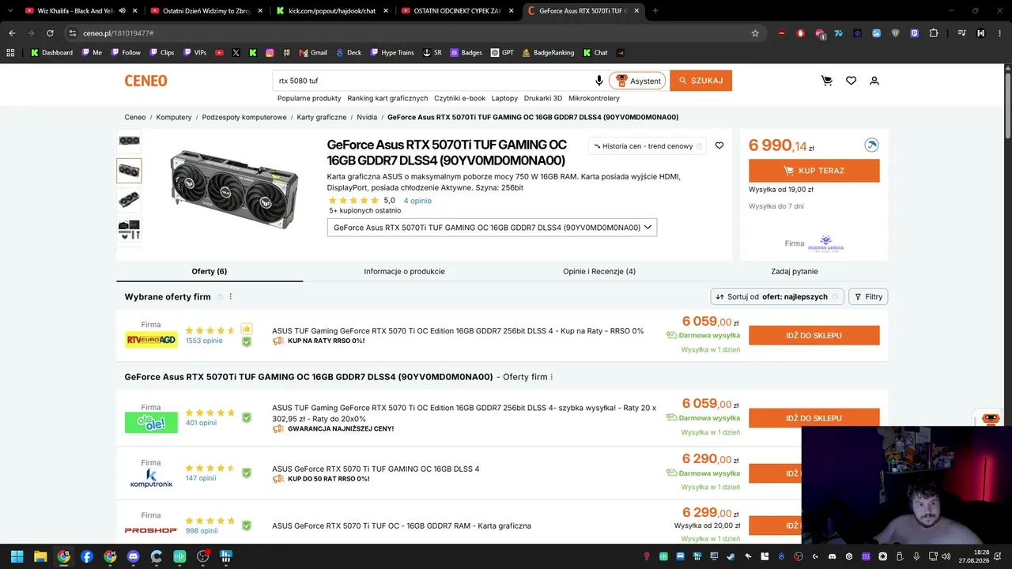Open the 'Gmail' bookmark
This screenshot has height=569, width=1012.
[x=313, y=53]
